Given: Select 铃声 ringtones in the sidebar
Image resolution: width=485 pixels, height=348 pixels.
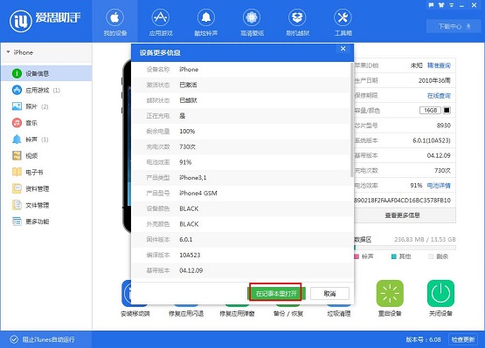Looking at the screenshot, I should [x=46, y=140].
